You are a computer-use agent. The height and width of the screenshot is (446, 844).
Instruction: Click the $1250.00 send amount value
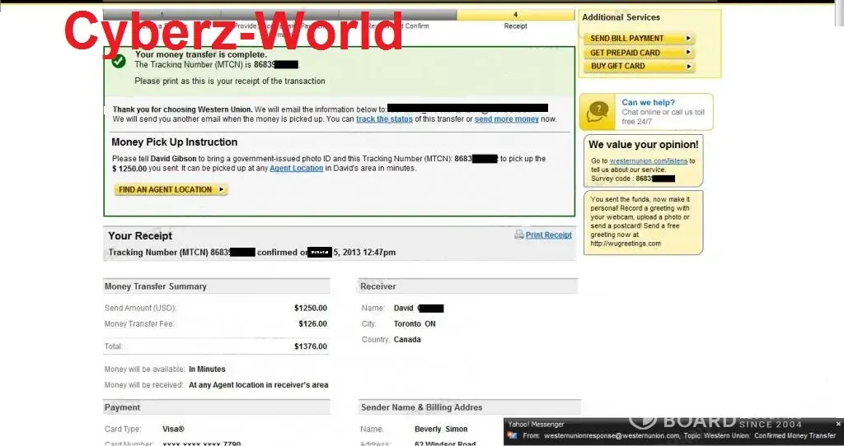pyautogui.click(x=311, y=309)
